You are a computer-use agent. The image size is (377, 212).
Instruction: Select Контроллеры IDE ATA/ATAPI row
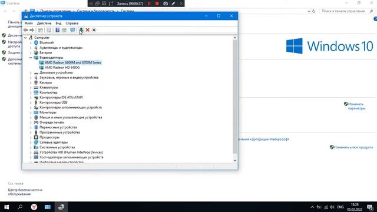point(61,97)
